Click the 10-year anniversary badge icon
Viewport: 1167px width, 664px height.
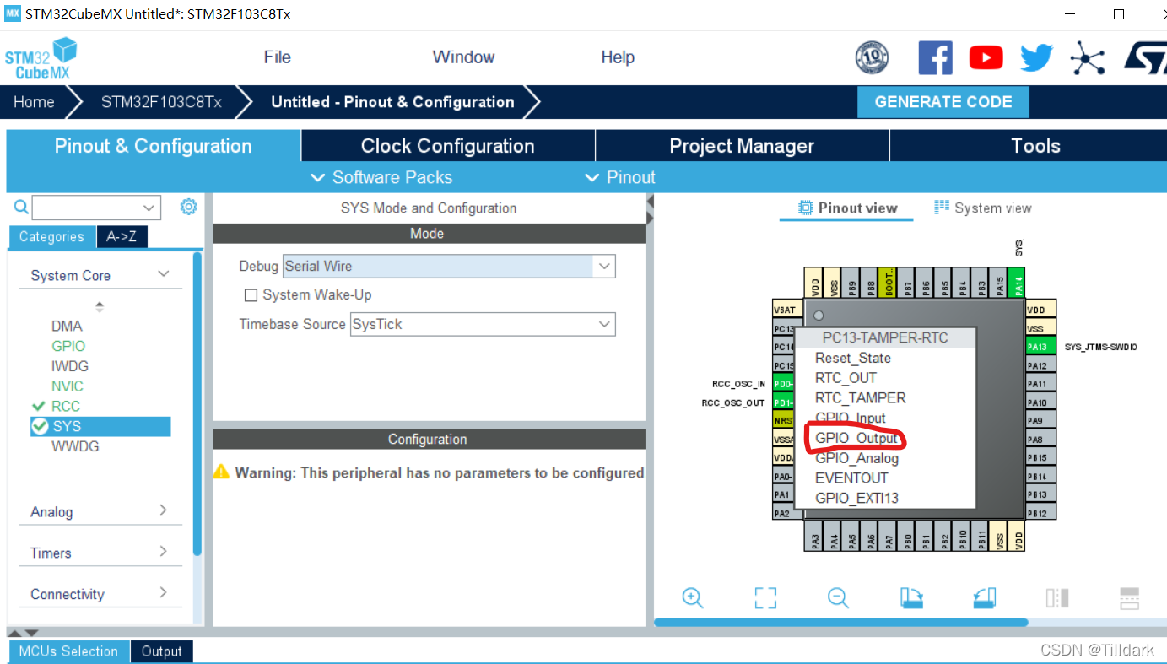(x=872, y=57)
